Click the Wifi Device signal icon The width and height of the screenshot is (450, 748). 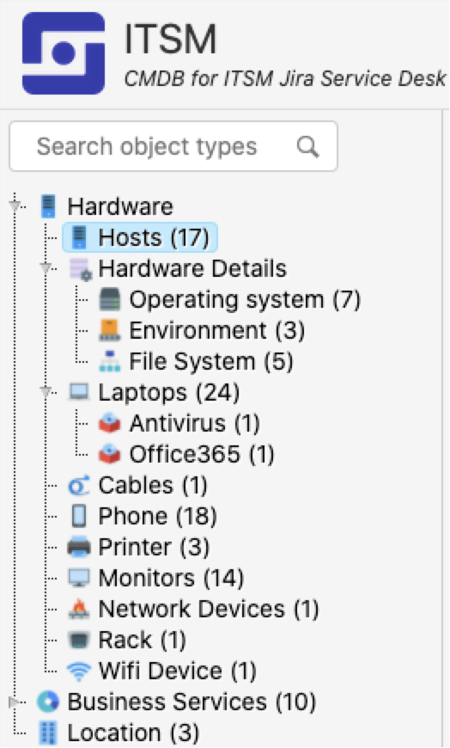(79, 671)
